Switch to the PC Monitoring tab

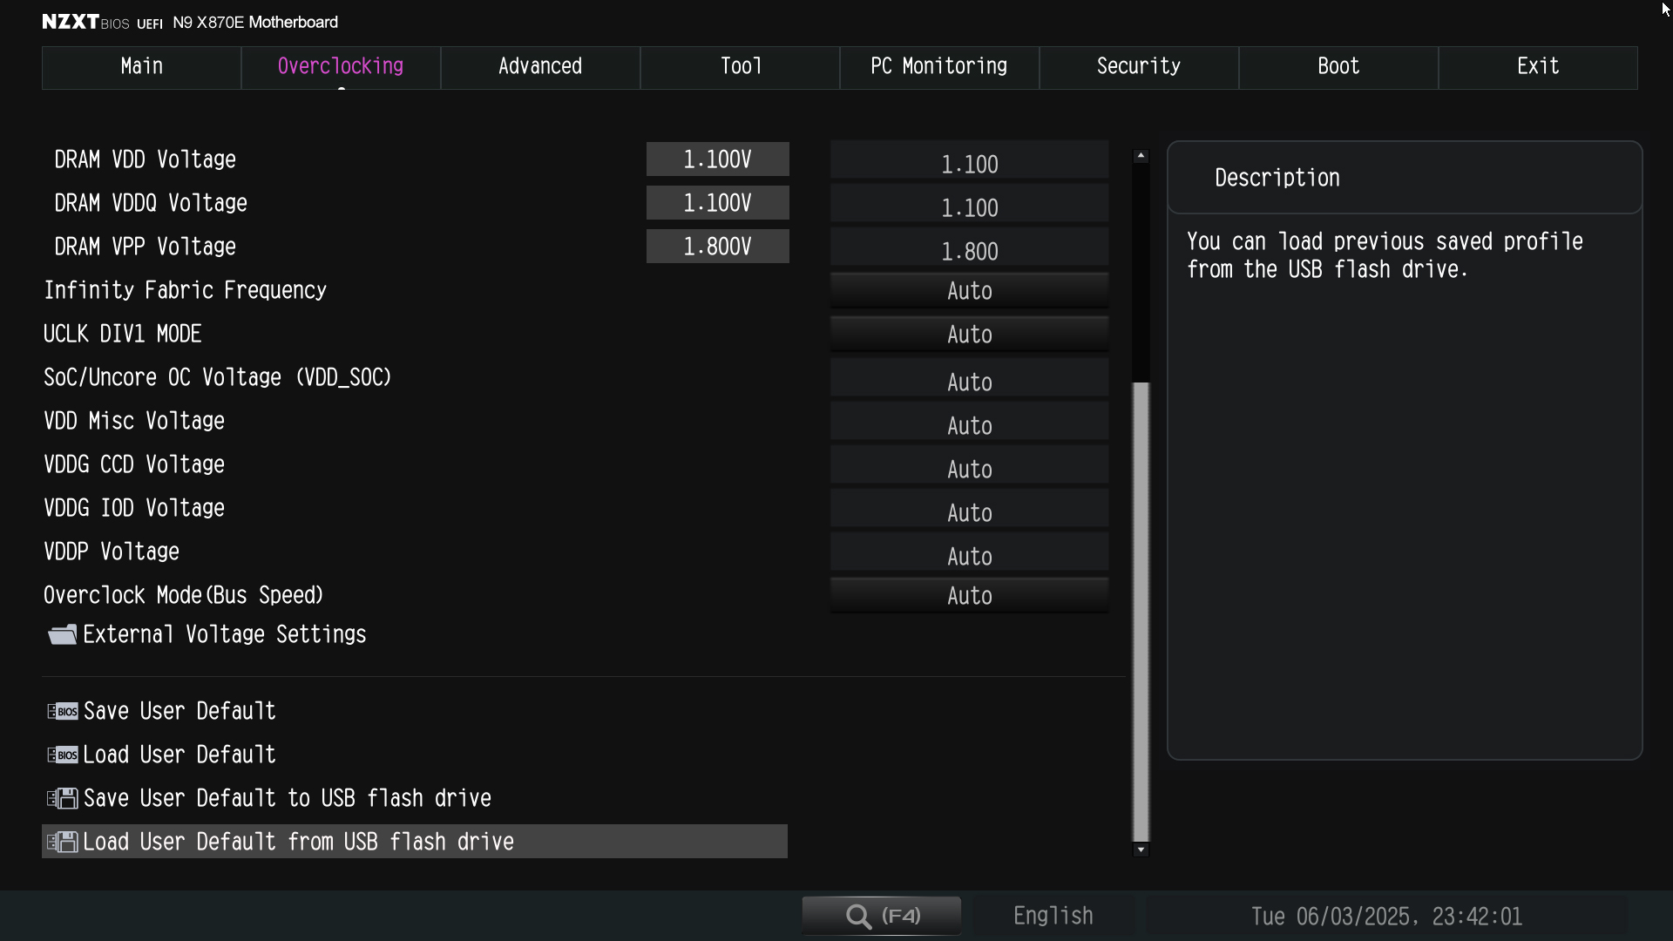(938, 67)
